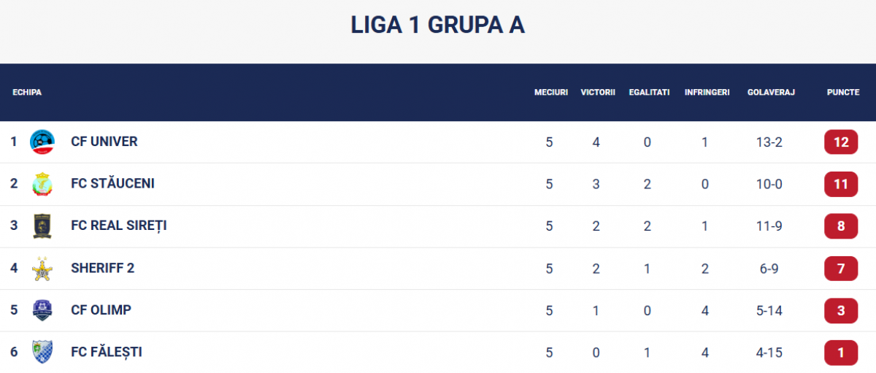Click the EGALITATI column header
Viewport: 876px width, 373px height.
click(649, 93)
